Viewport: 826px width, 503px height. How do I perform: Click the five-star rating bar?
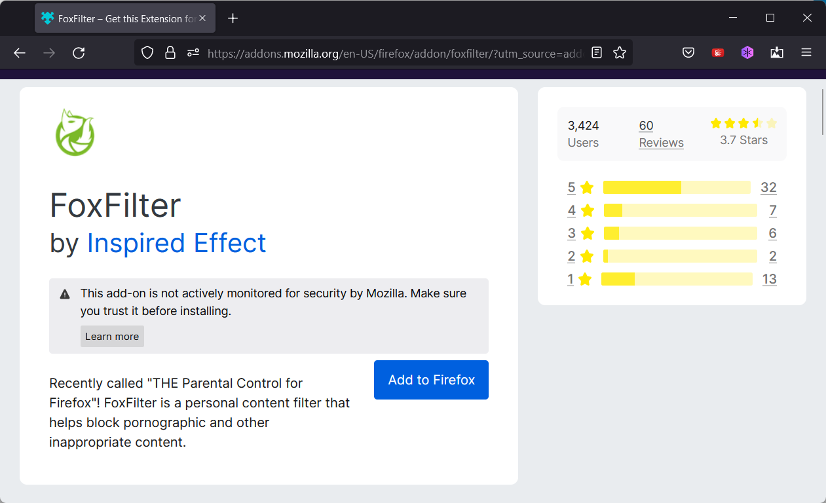[x=677, y=187]
